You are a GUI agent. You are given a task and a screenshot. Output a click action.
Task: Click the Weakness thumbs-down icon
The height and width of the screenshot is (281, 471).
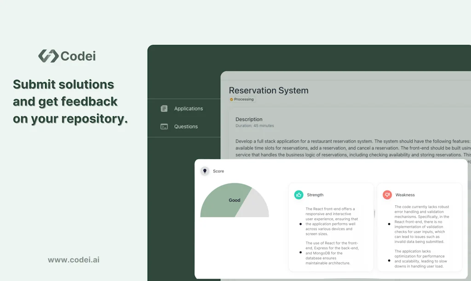tap(388, 194)
